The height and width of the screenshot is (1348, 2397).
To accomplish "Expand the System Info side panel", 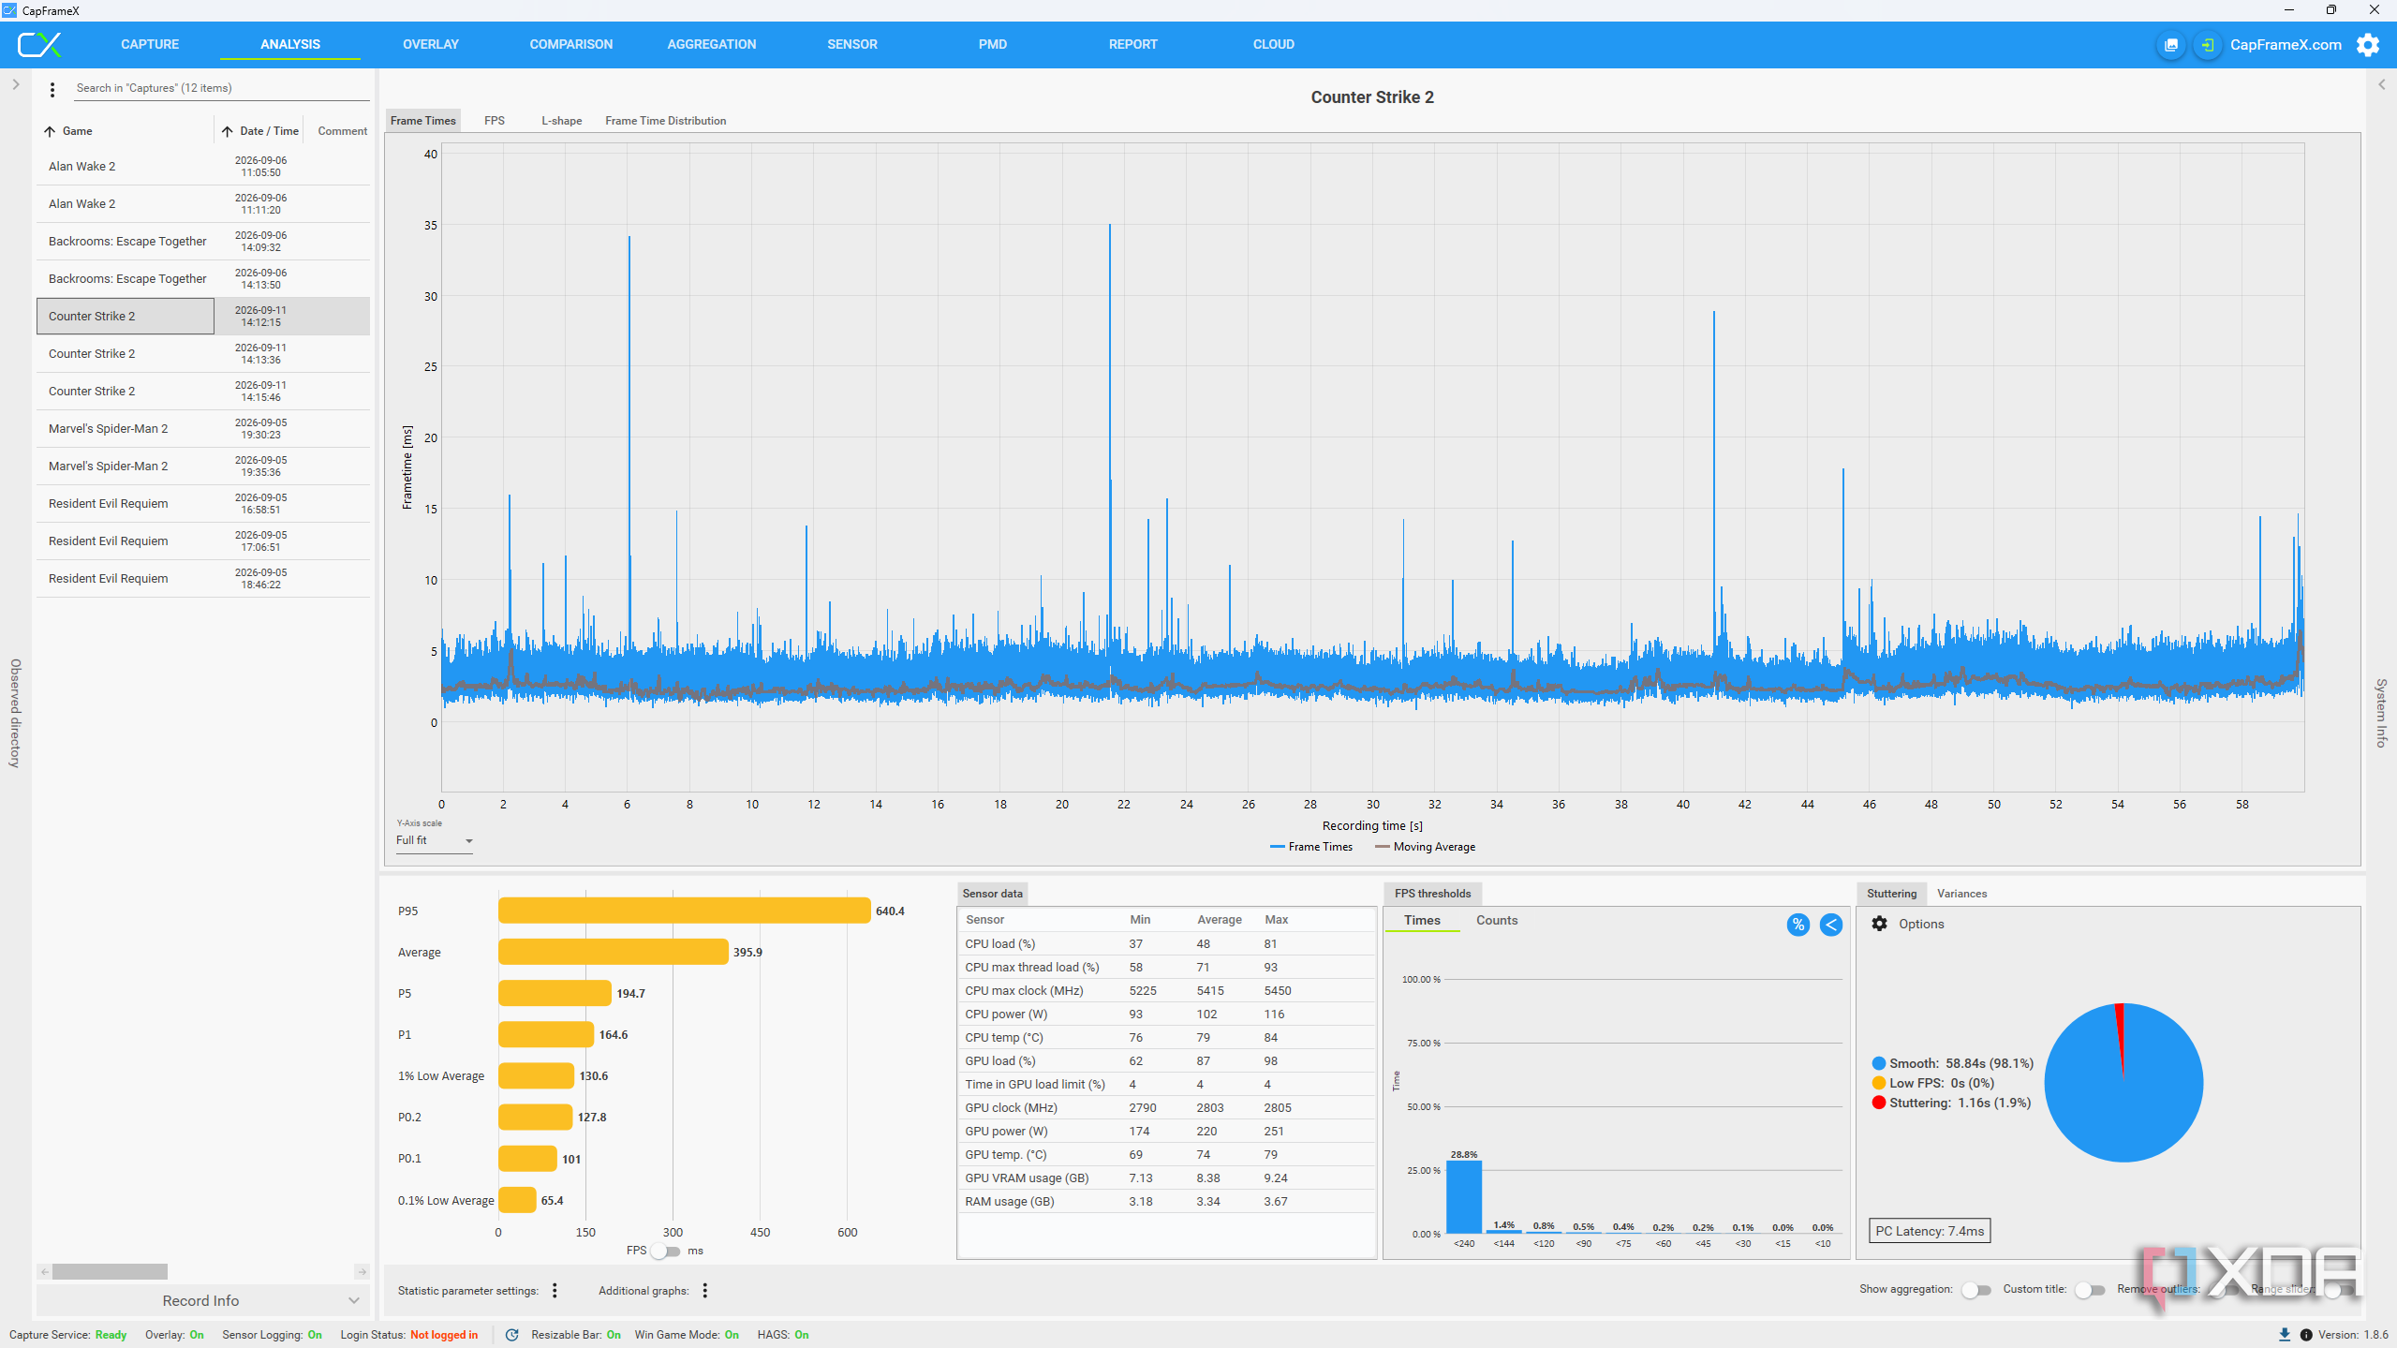I will pos(2382,84).
